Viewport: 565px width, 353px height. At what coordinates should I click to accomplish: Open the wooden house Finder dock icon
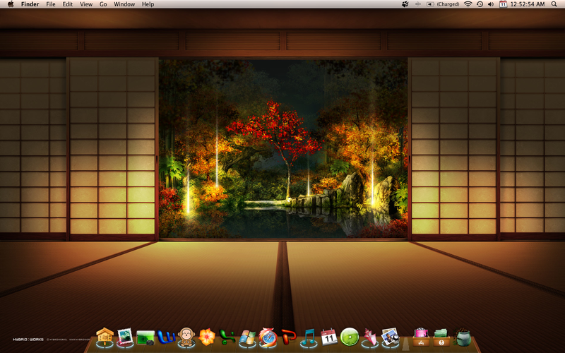point(105,337)
